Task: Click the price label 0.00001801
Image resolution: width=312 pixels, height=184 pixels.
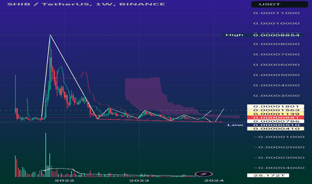Action: [x=276, y=106]
